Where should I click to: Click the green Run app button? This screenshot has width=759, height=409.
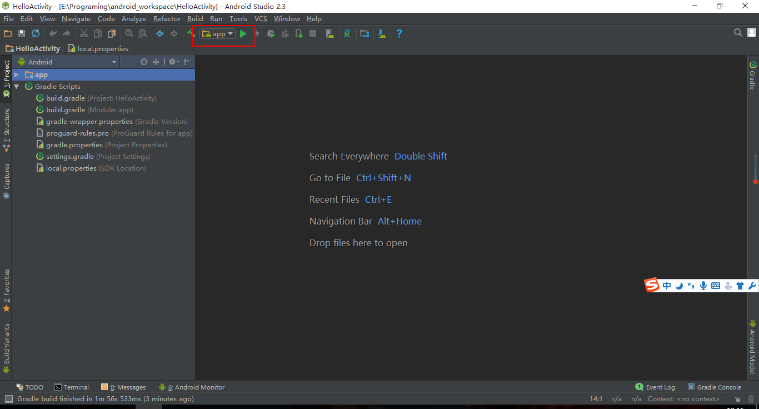pos(243,34)
